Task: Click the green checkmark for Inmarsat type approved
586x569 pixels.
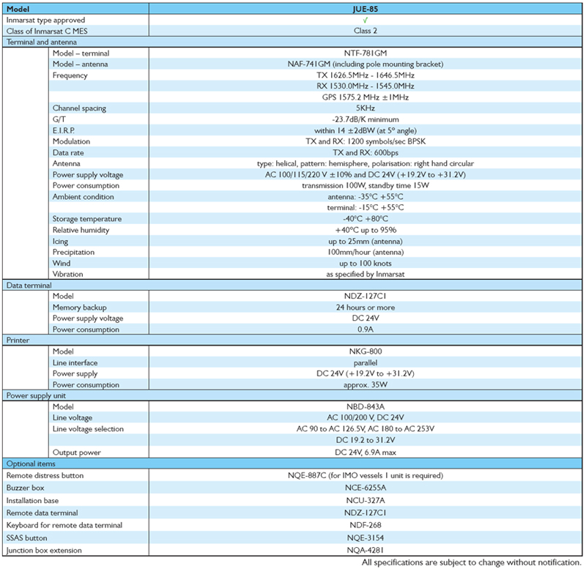Action: click(x=365, y=21)
